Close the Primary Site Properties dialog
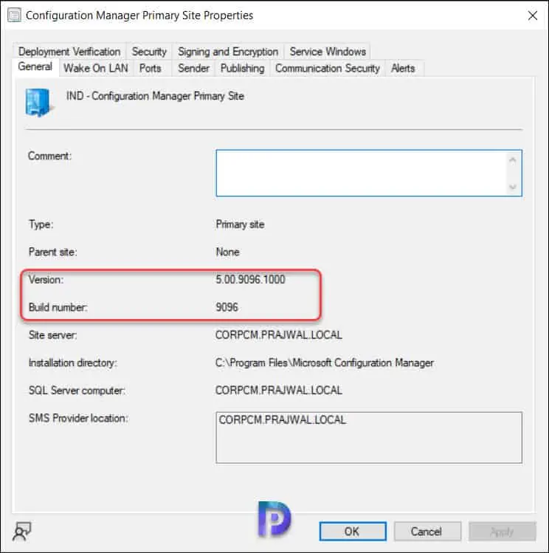The width and height of the screenshot is (549, 553). pyautogui.click(x=533, y=16)
